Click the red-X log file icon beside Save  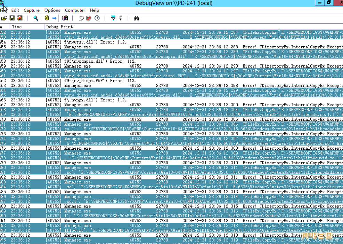20,18
